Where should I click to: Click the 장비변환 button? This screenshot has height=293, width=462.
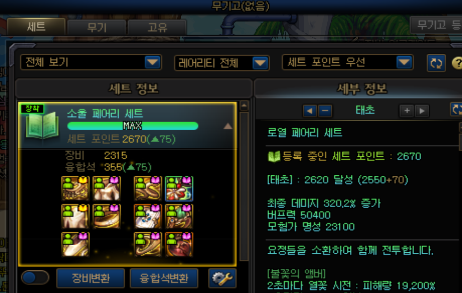click(91, 278)
